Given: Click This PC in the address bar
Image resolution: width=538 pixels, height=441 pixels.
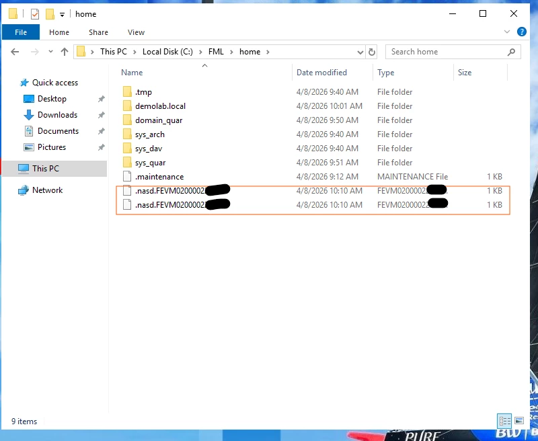Looking at the screenshot, I should pyautogui.click(x=114, y=52).
